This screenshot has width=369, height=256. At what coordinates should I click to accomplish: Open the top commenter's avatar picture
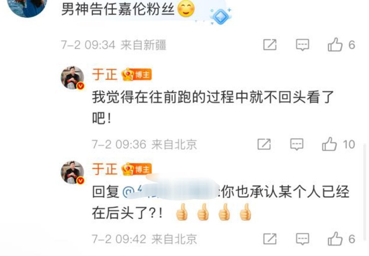pyautogui.click(x=28, y=7)
